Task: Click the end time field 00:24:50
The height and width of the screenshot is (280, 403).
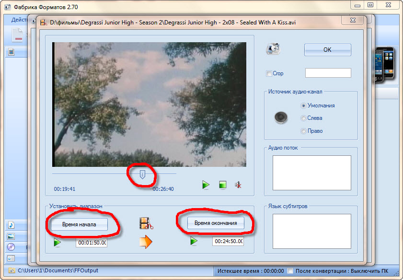Action: coord(228,241)
